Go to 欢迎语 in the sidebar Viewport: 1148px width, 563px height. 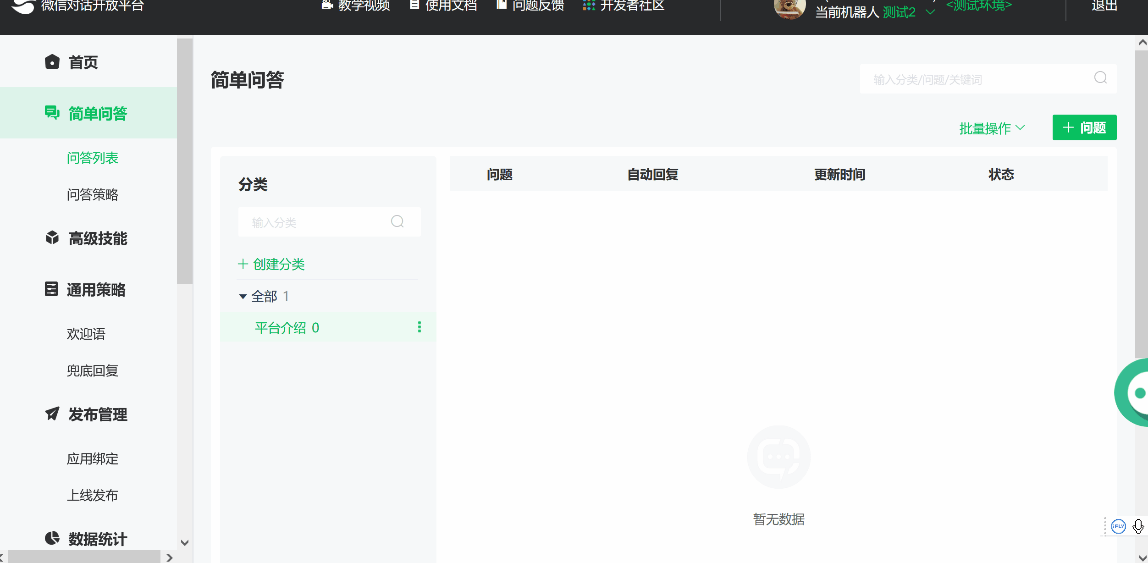pos(86,334)
